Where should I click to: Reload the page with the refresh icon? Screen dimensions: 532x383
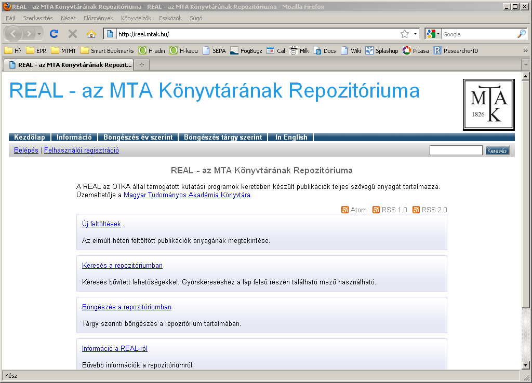click(x=54, y=34)
